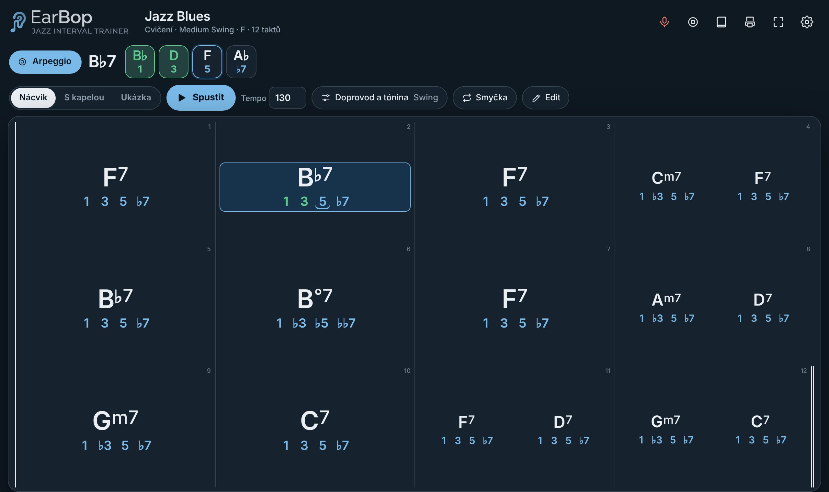Click the printer icon
Viewport: 829px width, 492px height.
tap(750, 22)
